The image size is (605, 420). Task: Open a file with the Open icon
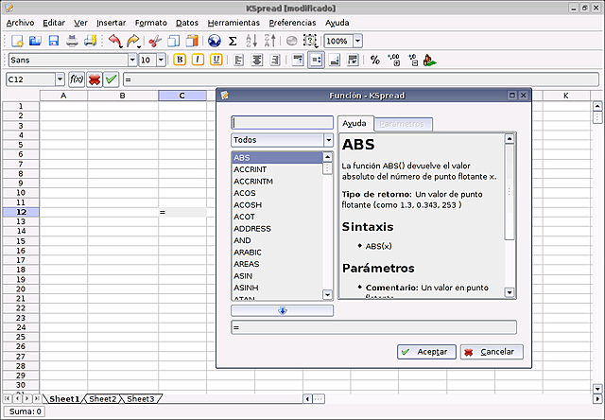(x=35, y=41)
